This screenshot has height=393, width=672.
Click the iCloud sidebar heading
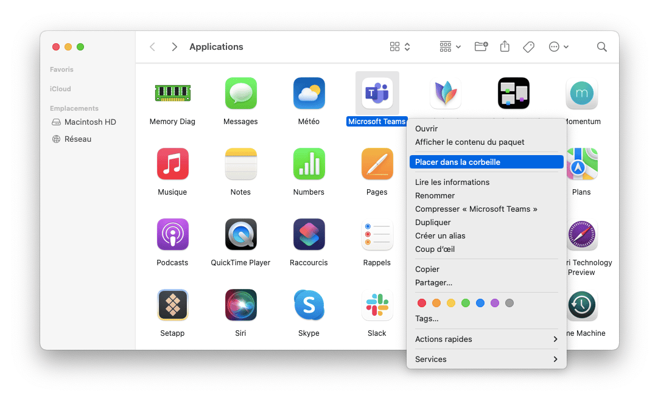(x=60, y=89)
